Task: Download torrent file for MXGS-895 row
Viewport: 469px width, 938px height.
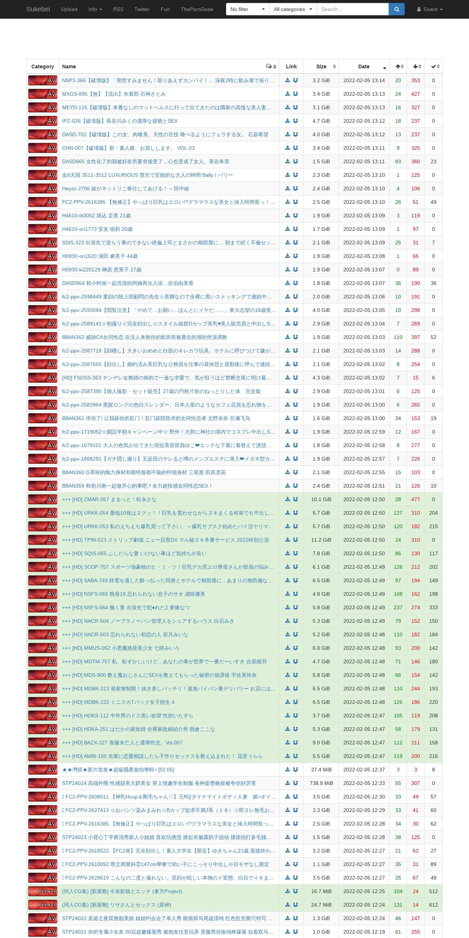Action: 288,94
